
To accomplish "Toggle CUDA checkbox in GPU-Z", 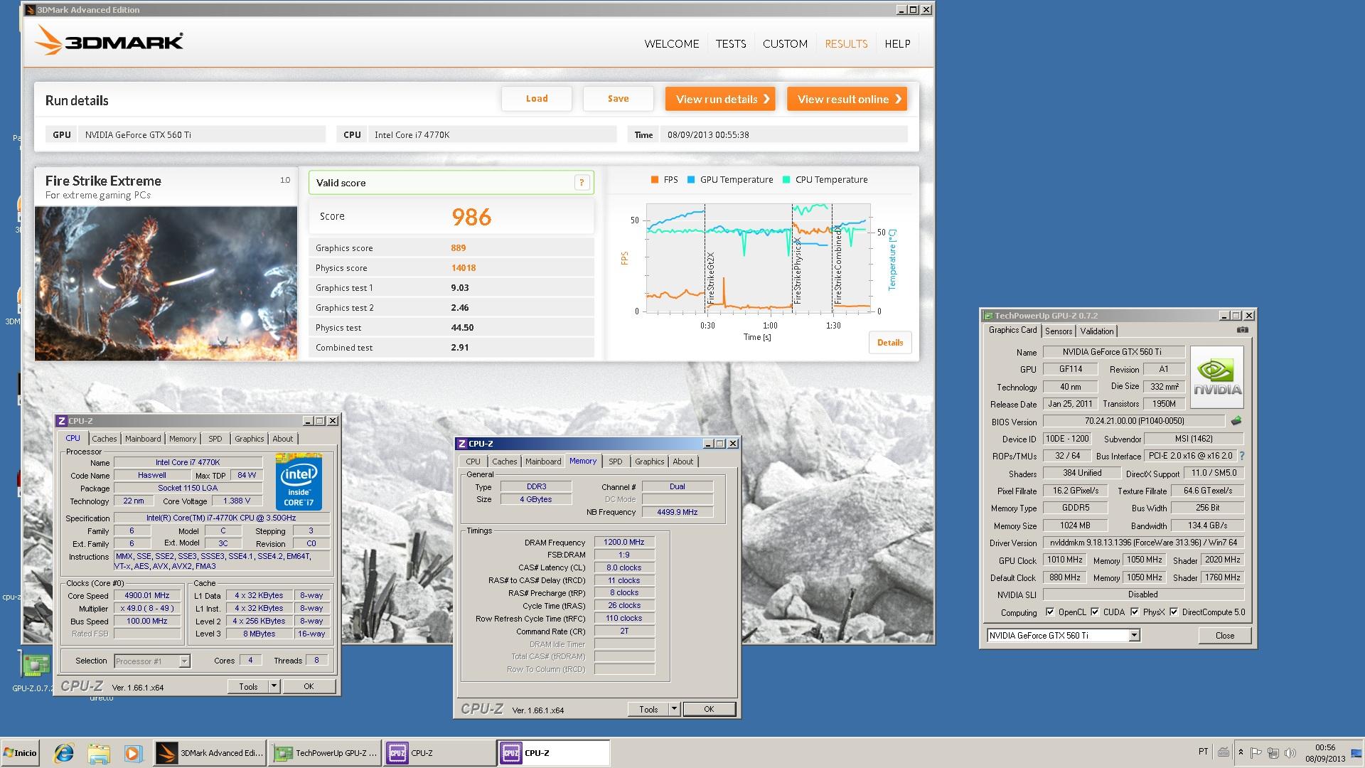I will [1095, 612].
